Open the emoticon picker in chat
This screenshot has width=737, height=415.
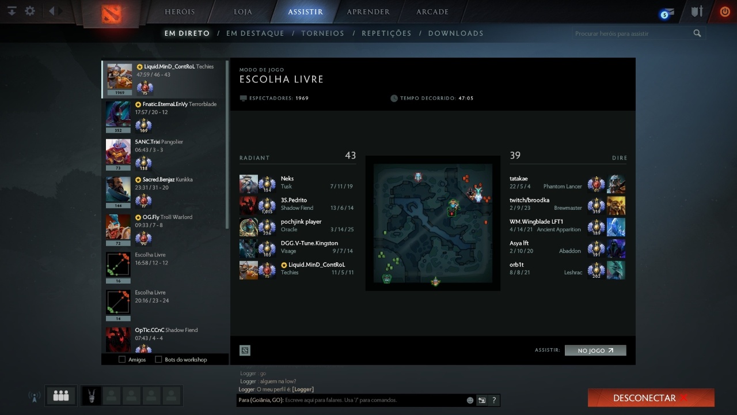tap(470, 400)
